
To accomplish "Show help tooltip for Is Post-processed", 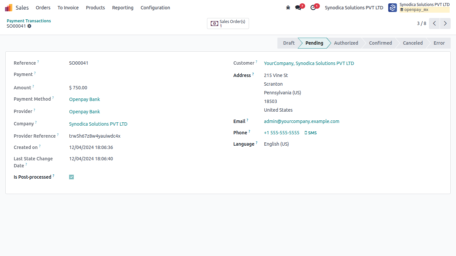I will point(53,176).
